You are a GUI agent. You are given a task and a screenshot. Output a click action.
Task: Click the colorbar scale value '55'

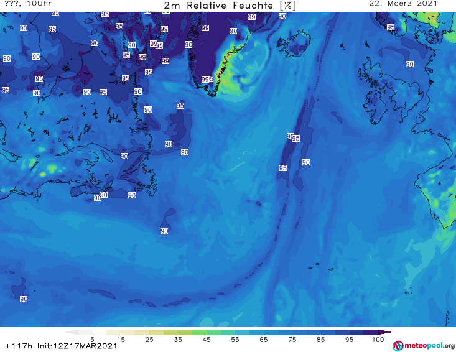point(235,340)
